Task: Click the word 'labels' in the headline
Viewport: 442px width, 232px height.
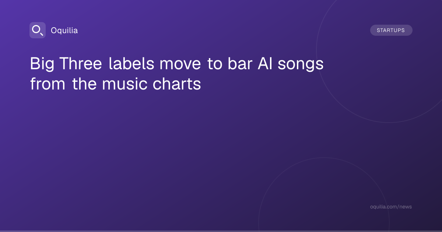Action: click(x=131, y=64)
